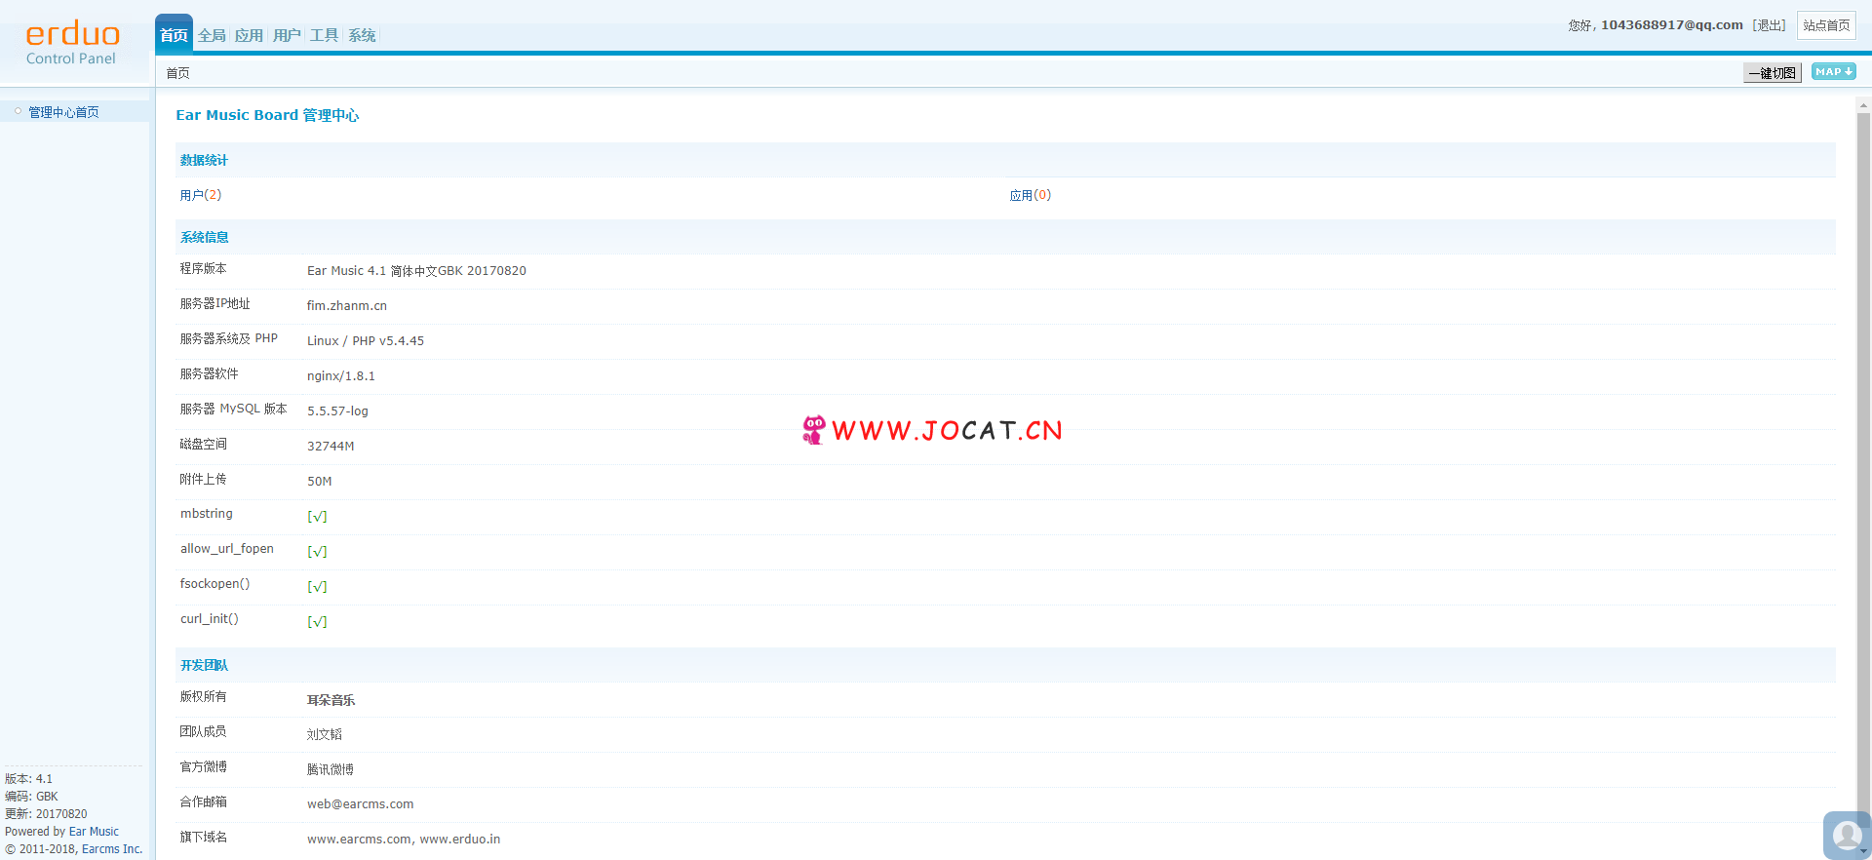Open the 腾讯微博 link

tap(331, 769)
